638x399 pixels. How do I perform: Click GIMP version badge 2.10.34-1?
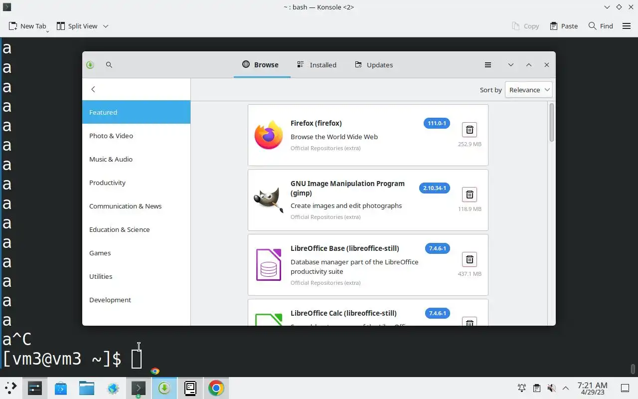435,188
